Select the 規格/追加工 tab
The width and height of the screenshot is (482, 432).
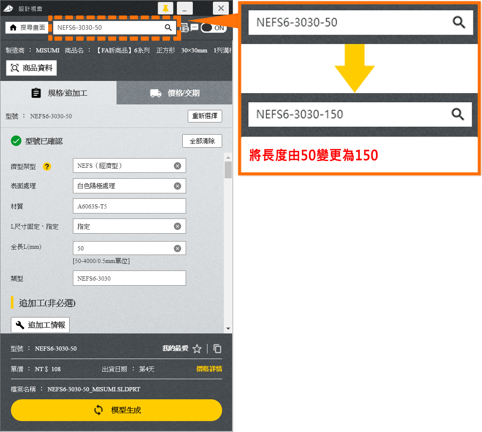point(58,93)
